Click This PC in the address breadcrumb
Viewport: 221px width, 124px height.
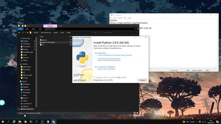click(x=36, y=33)
